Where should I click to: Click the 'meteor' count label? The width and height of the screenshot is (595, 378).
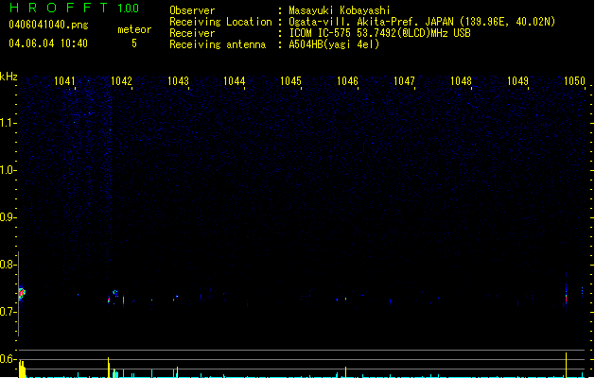(x=134, y=29)
